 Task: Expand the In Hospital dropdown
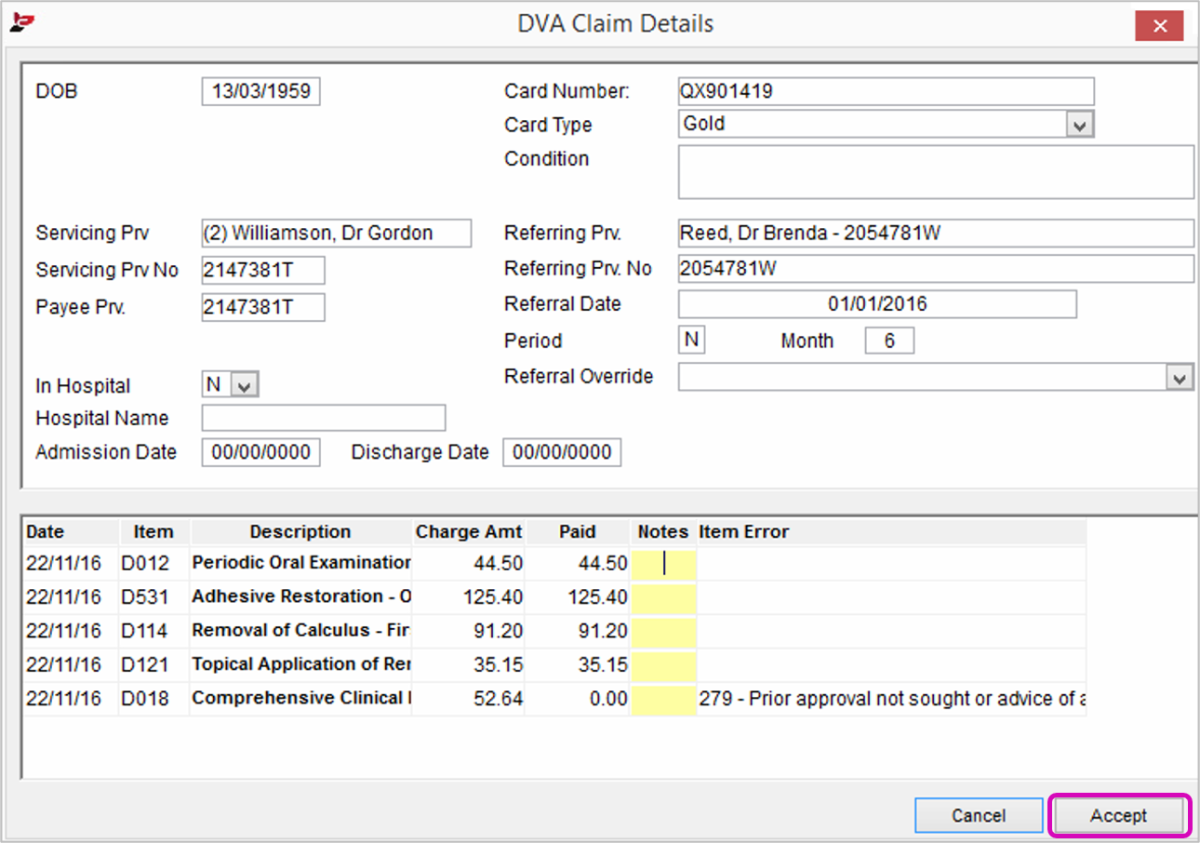[x=244, y=385]
